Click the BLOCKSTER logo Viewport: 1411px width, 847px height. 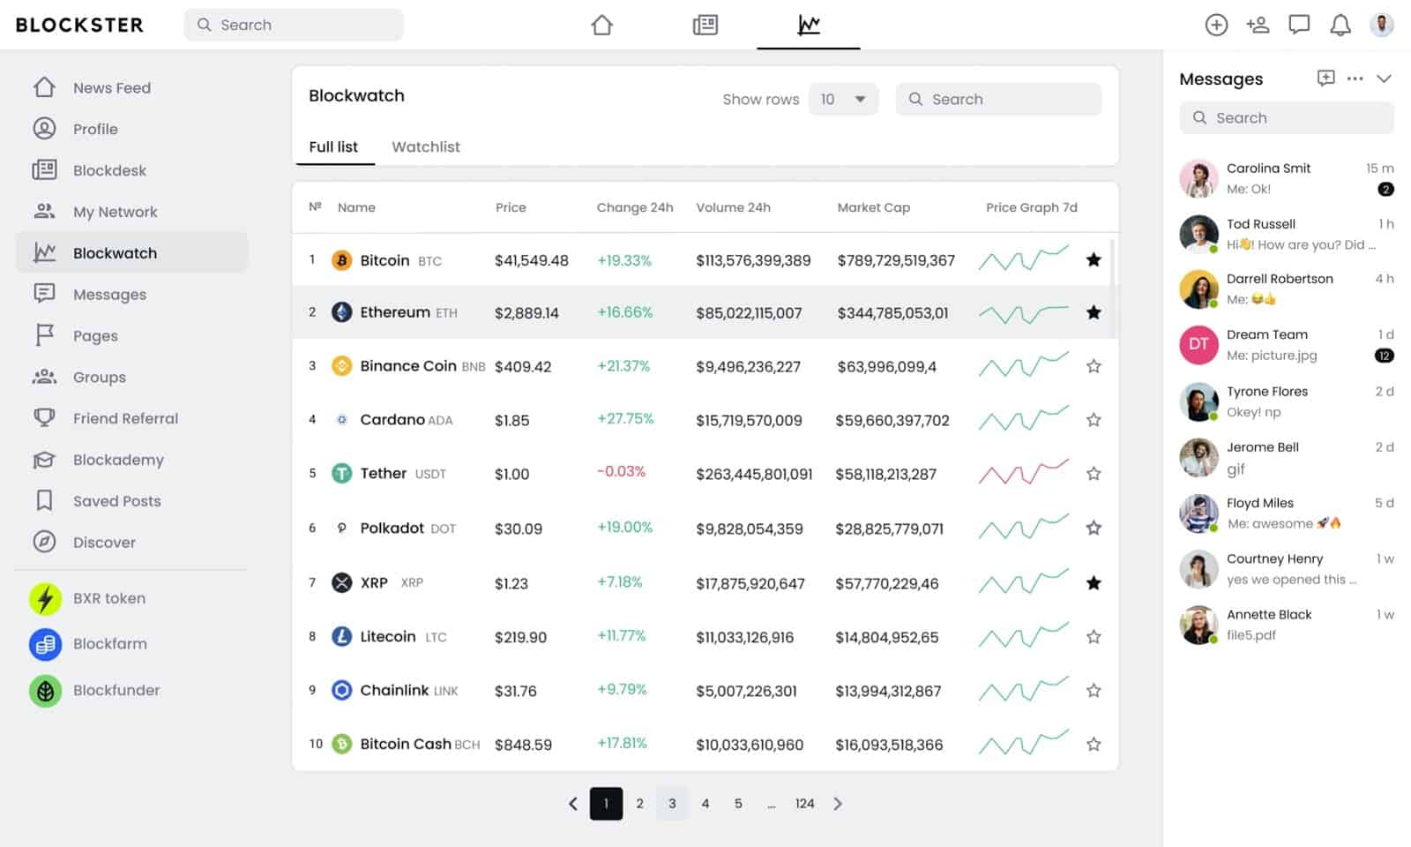tap(79, 25)
